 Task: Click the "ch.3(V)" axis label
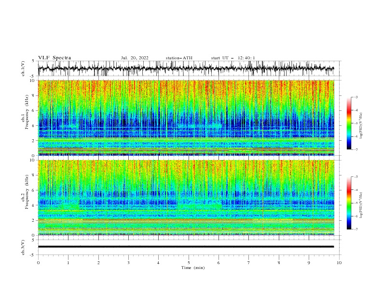[x=23, y=247]
